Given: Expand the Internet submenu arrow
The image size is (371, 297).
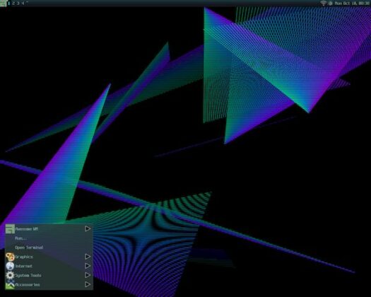Looking at the screenshot, I should (x=88, y=266).
